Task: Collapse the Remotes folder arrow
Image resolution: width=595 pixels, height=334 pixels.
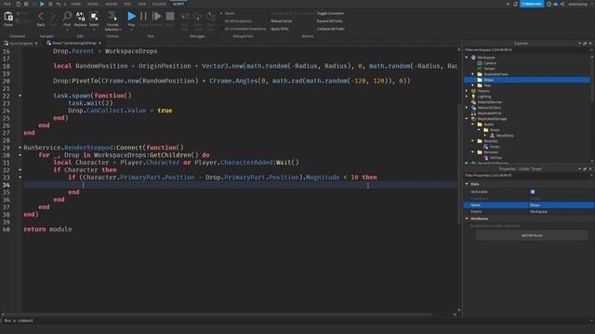Action: point(473,152)
